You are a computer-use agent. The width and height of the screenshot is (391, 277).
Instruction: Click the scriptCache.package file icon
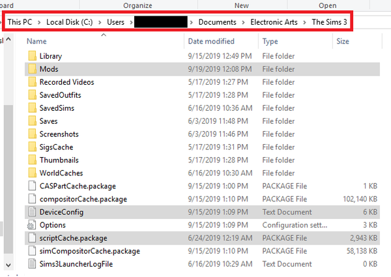point(32,238)
